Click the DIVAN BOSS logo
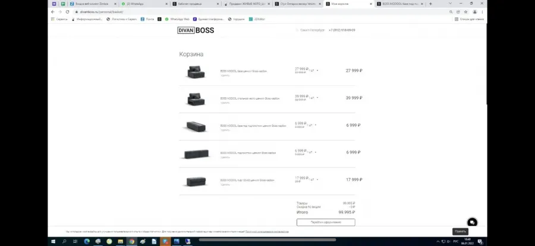 196,30
